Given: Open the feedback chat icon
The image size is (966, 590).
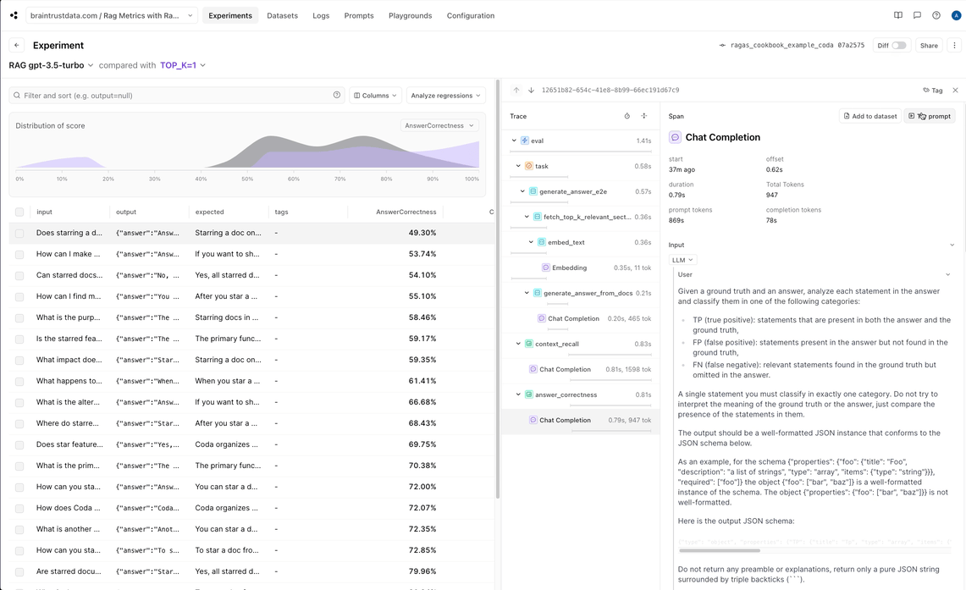Looking at the screenshot, I should tap(917, 15).
